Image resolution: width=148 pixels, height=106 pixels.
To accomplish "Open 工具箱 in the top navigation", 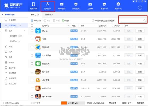I will coord(90,6).
